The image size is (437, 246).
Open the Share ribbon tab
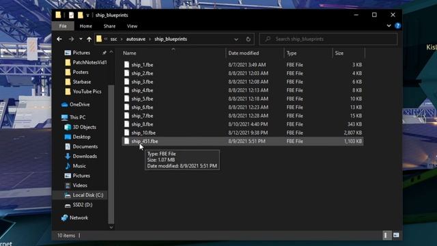(x=109, y=26)
